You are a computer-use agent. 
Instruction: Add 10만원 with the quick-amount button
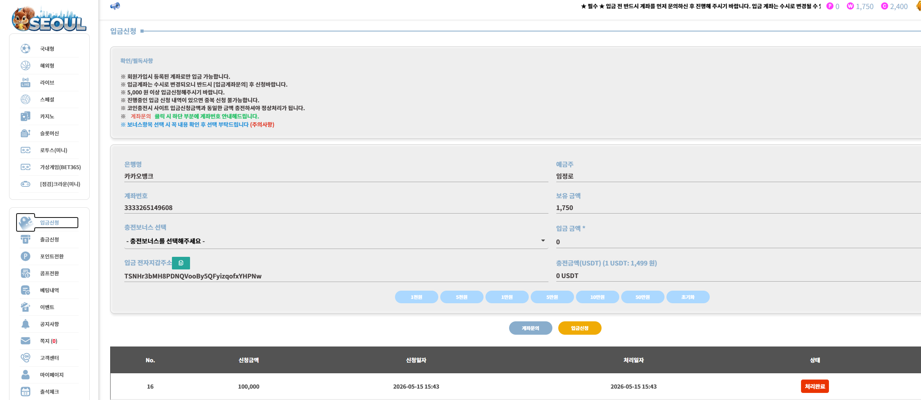pos(597,297)
